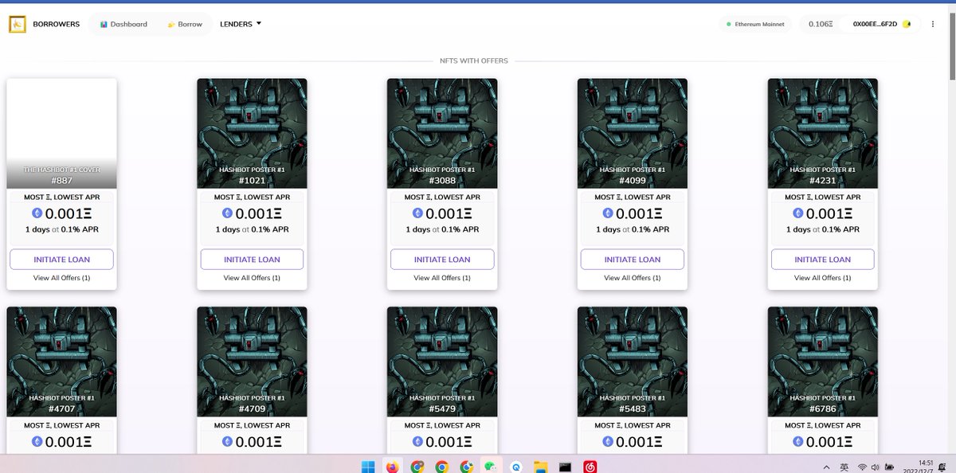Click 'MOST Ξ, LOWEST APR' label on #4099

coord(633,197)
